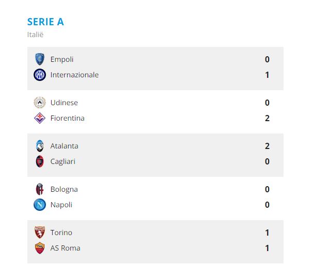Click the Atalanta club crest
The width and height of the screenshot is (313, 265).
click(x=40, y=146)
